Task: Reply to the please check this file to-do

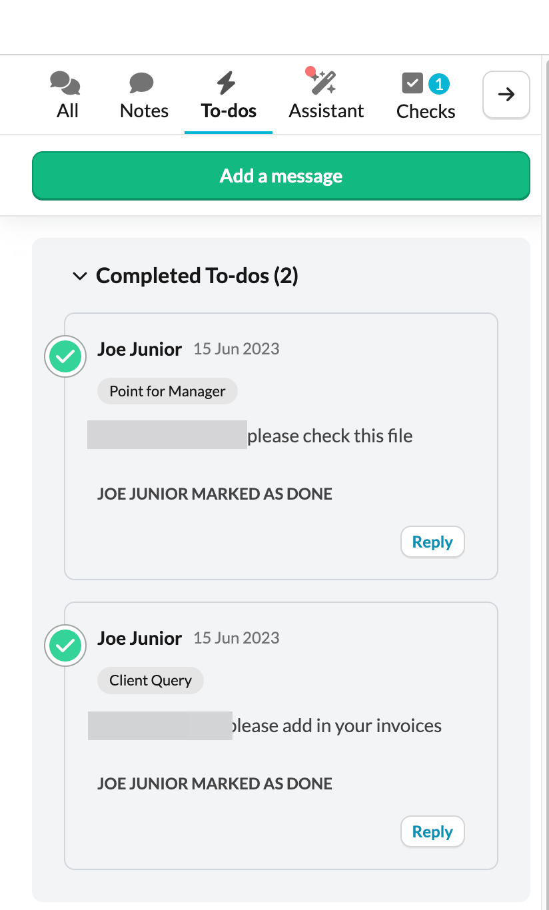Action: coord(432,542)
